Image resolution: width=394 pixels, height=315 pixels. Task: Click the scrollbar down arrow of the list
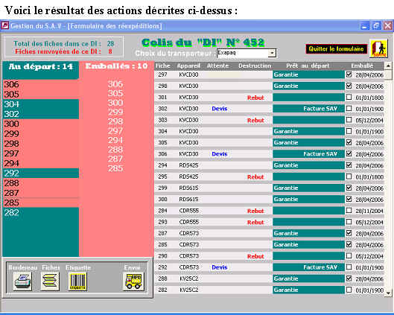coord(388,293)
